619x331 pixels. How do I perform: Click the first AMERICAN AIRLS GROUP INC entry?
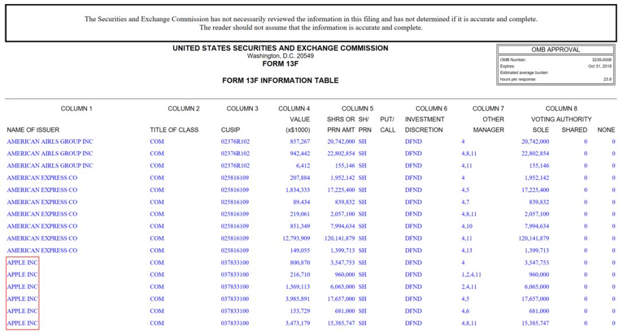click(x=50, y=141)
